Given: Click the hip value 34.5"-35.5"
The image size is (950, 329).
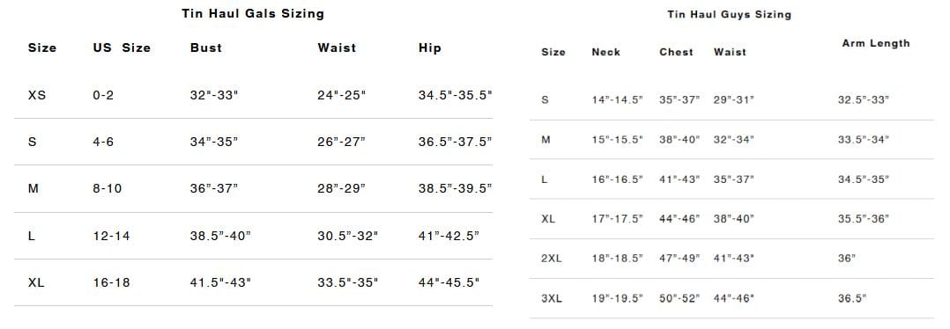Looking at the screenshot, I should click(x=455, y=95).
